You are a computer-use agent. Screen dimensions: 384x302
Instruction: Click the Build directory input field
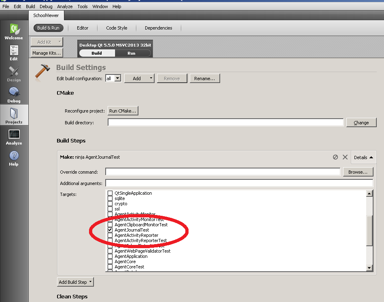(x=225, y=123)
